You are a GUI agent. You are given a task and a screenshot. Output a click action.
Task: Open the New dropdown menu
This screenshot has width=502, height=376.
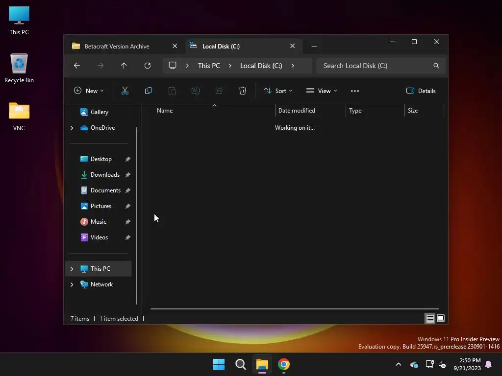(89, 91)
